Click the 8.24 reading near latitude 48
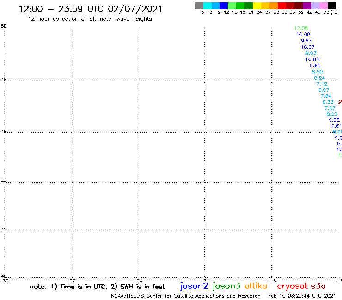342x300 pixels. (x=319, y=78)
